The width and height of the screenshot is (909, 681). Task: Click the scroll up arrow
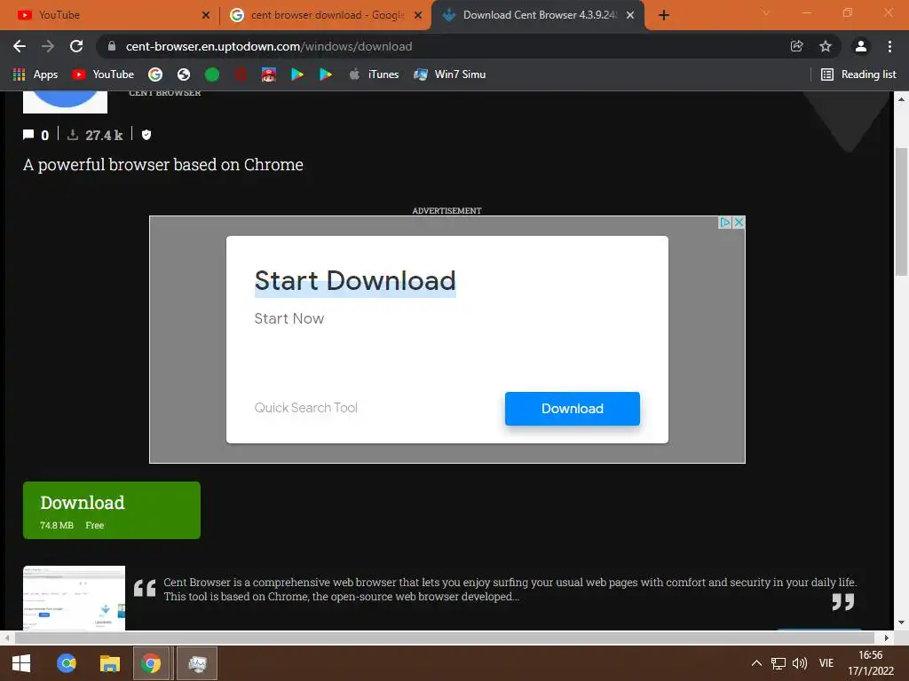coord(901,99)
